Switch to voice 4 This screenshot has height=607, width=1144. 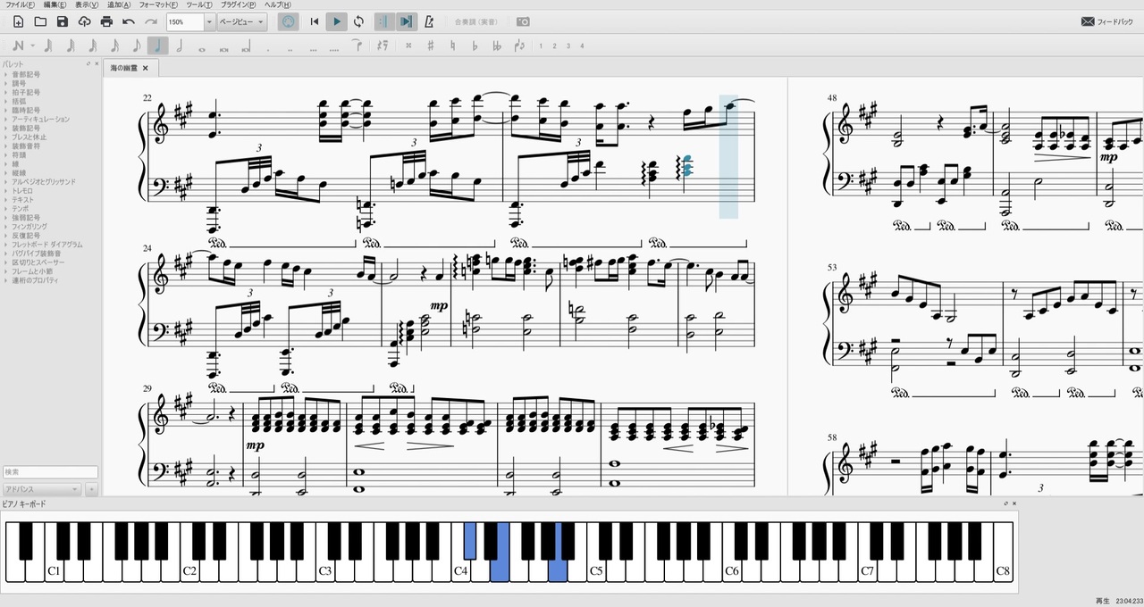click(x=583, y=46)
